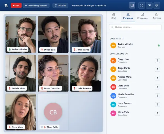Image resolution: width=164 pixels, height=134 pixels.
Task: Click the red REC recording indicator
Action: (16, 5)
